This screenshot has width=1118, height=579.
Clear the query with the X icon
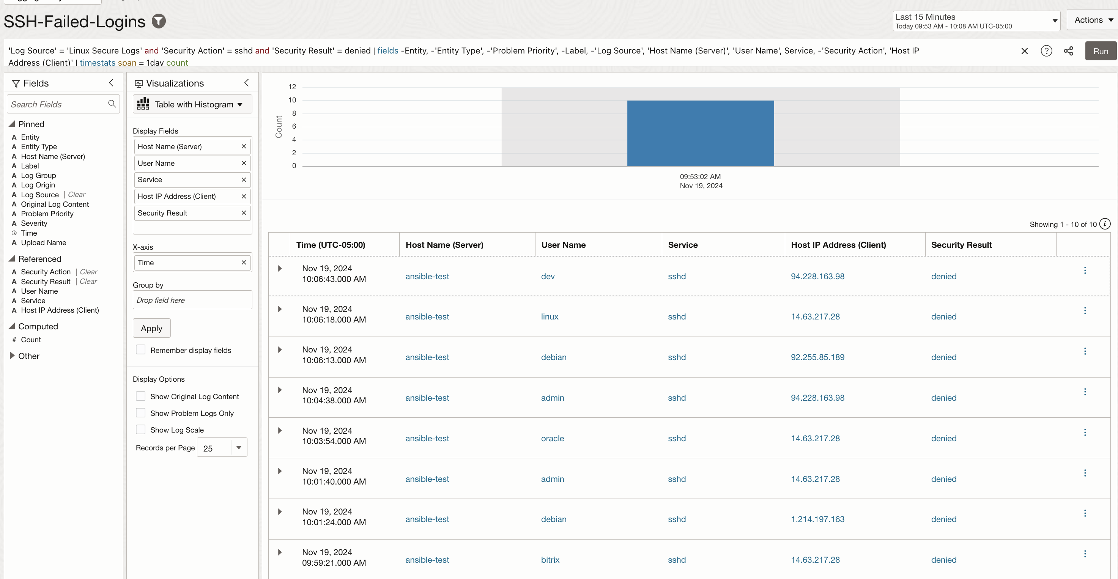tap(1025, 51)
